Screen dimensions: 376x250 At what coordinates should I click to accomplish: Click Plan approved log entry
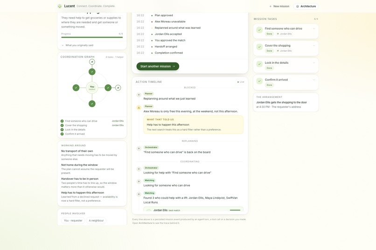pos(164,15)
